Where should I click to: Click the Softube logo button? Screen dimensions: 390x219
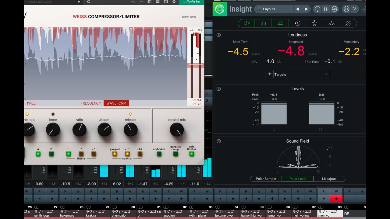tap(191, 2)
